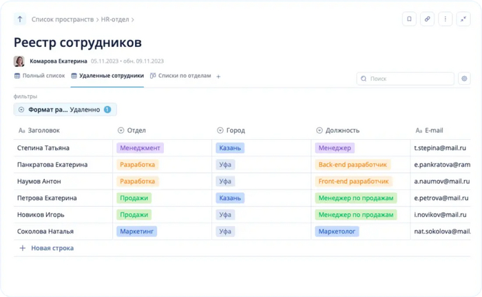Image resolution: width=482 pixels, height=297 pixels.
Task: Open the three-dot more options menu
Action: pos(445,19)
